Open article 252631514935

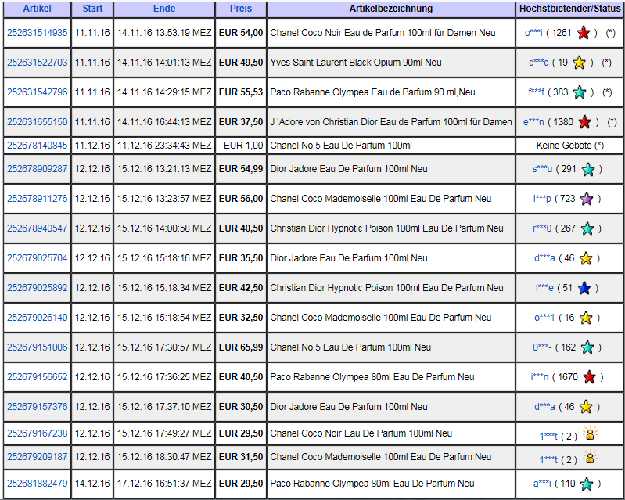point(38,33)
